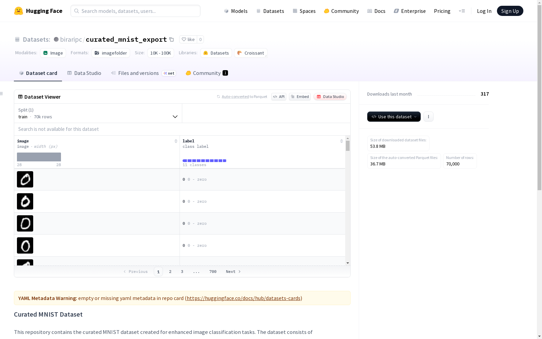Click the Downloads last month value 317
542x339 pixels.
pos(485,94)
